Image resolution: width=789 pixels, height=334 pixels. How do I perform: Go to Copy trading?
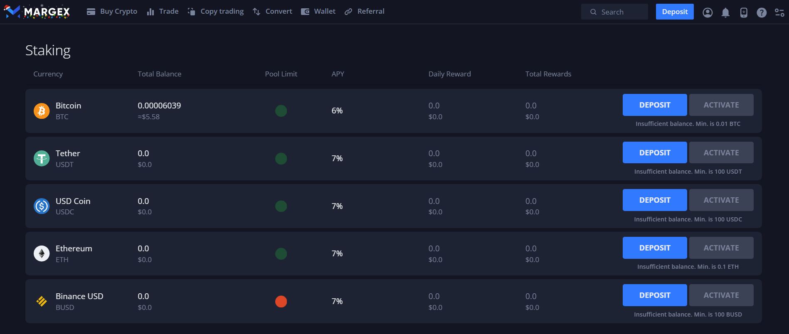[x=216, y=12]
